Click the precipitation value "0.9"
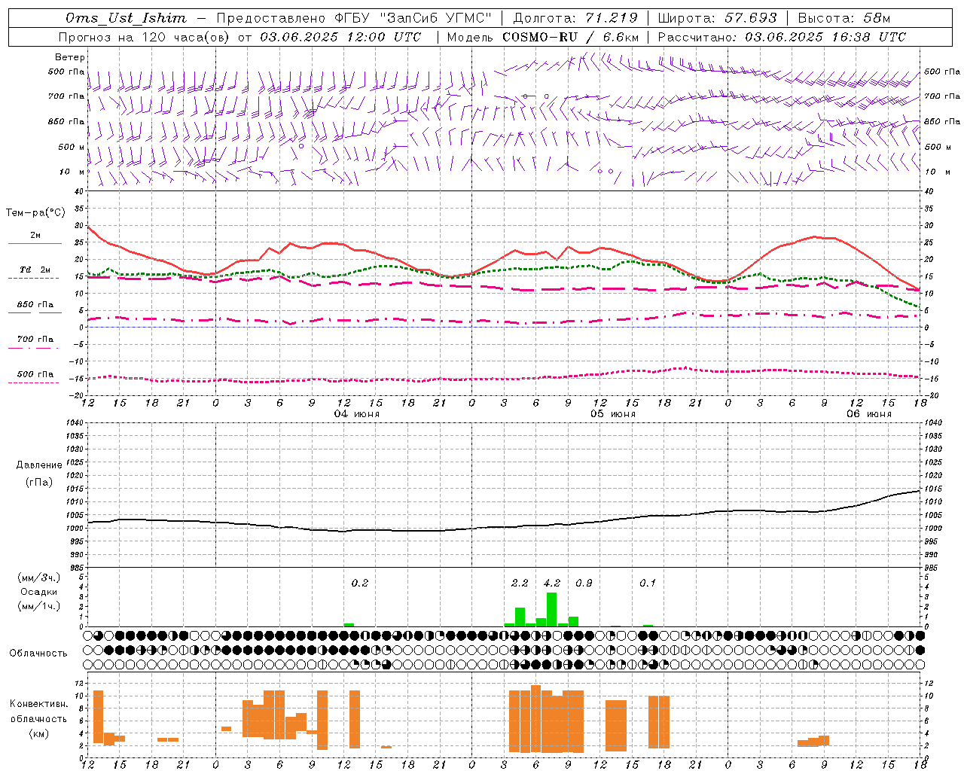The image size is (964, 771). click(x=584, y=583)
